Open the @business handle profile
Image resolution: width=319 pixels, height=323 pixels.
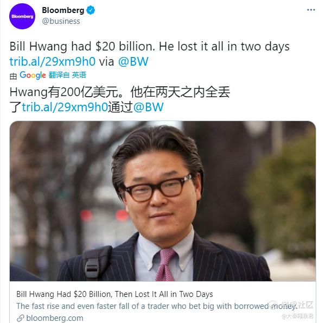coord(61,21)
